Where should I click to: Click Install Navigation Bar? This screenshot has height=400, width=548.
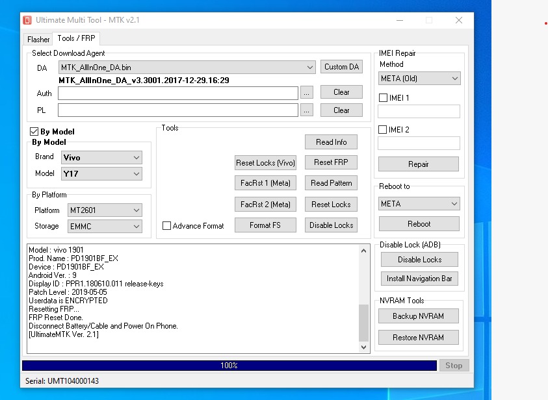419,279
